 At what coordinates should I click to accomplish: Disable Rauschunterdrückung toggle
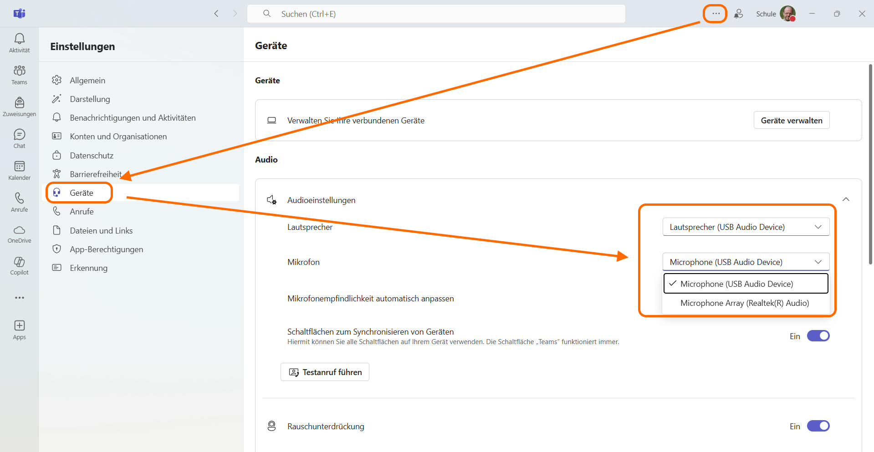click(x=818, y=426)
